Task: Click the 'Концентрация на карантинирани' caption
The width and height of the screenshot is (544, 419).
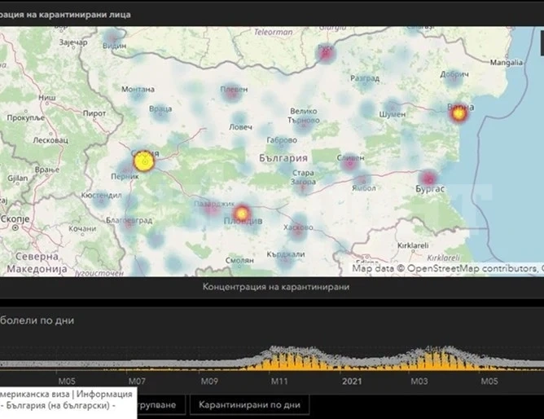Action: click(276, 287)
